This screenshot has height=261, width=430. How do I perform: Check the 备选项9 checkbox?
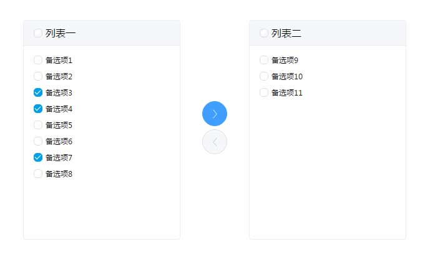(264, 61)
